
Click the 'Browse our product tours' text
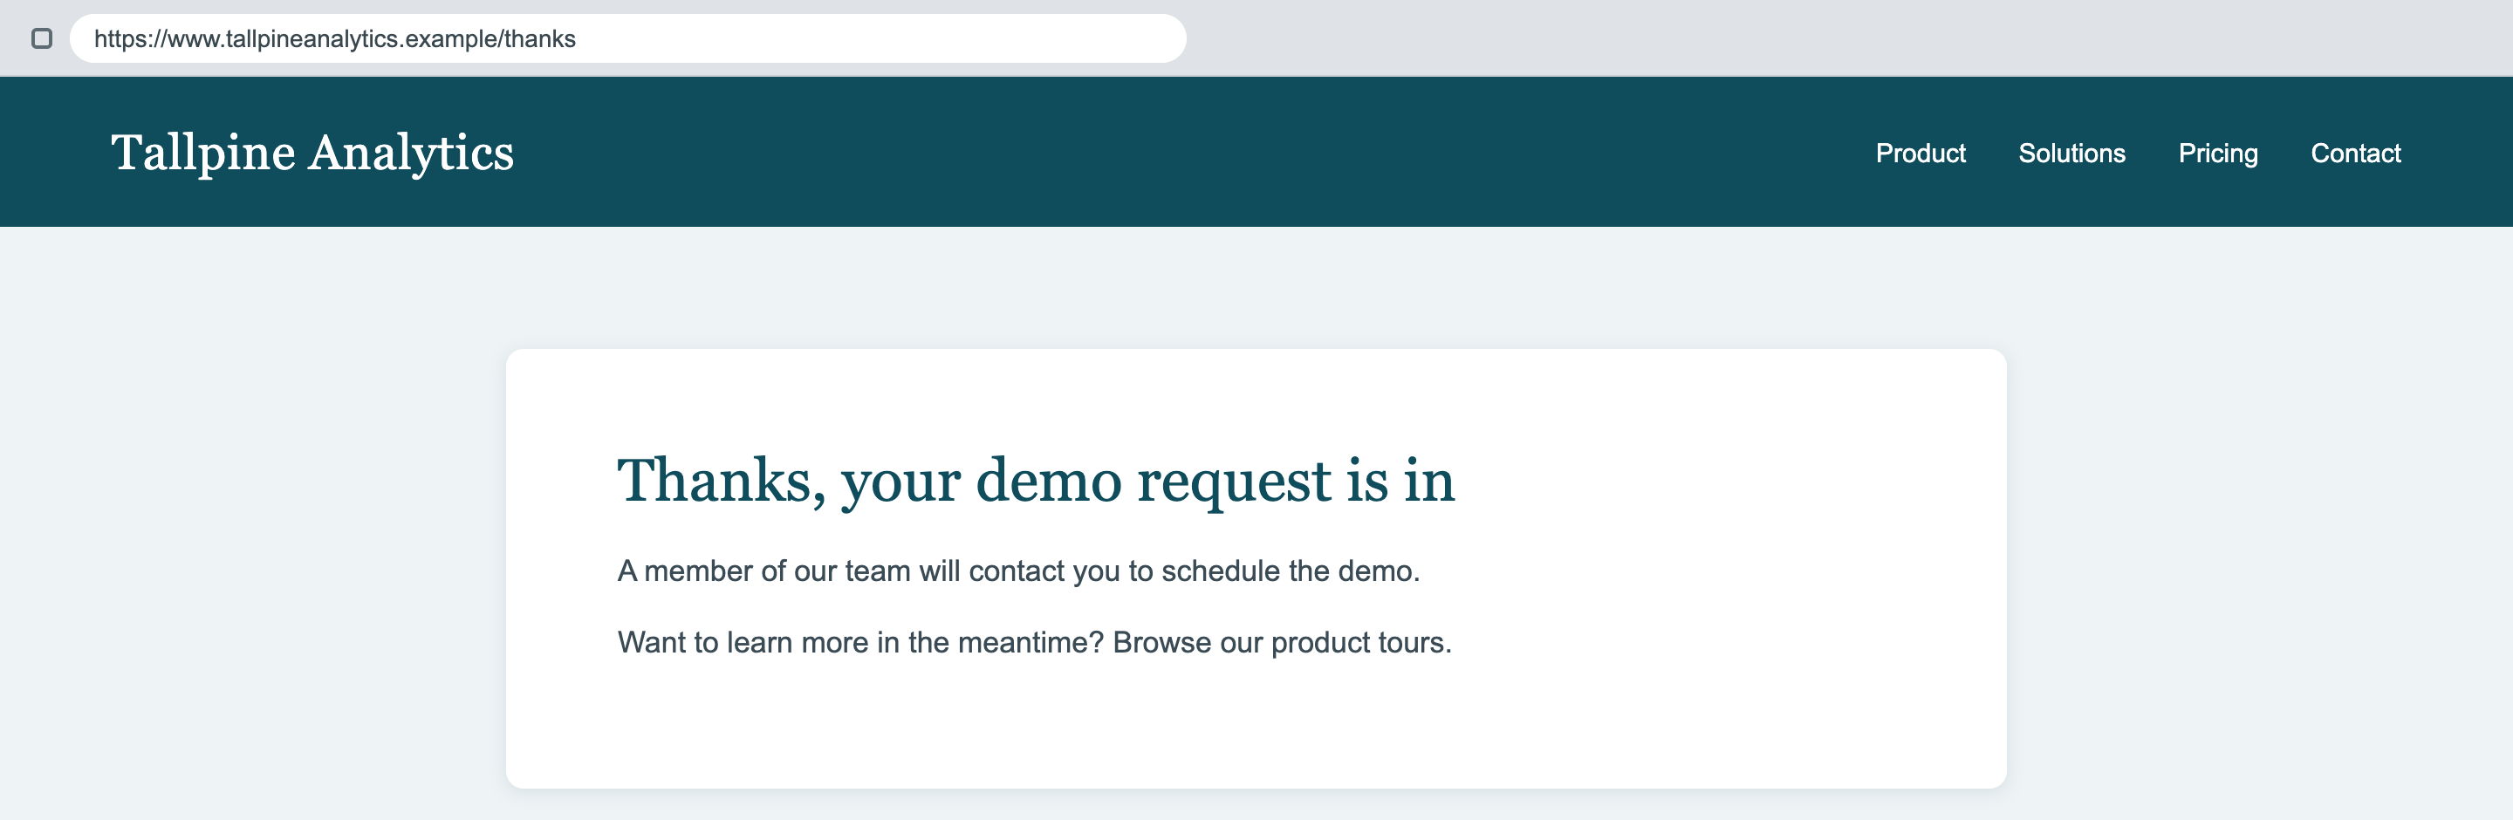pyautogui.click(x=1282, y=643)
